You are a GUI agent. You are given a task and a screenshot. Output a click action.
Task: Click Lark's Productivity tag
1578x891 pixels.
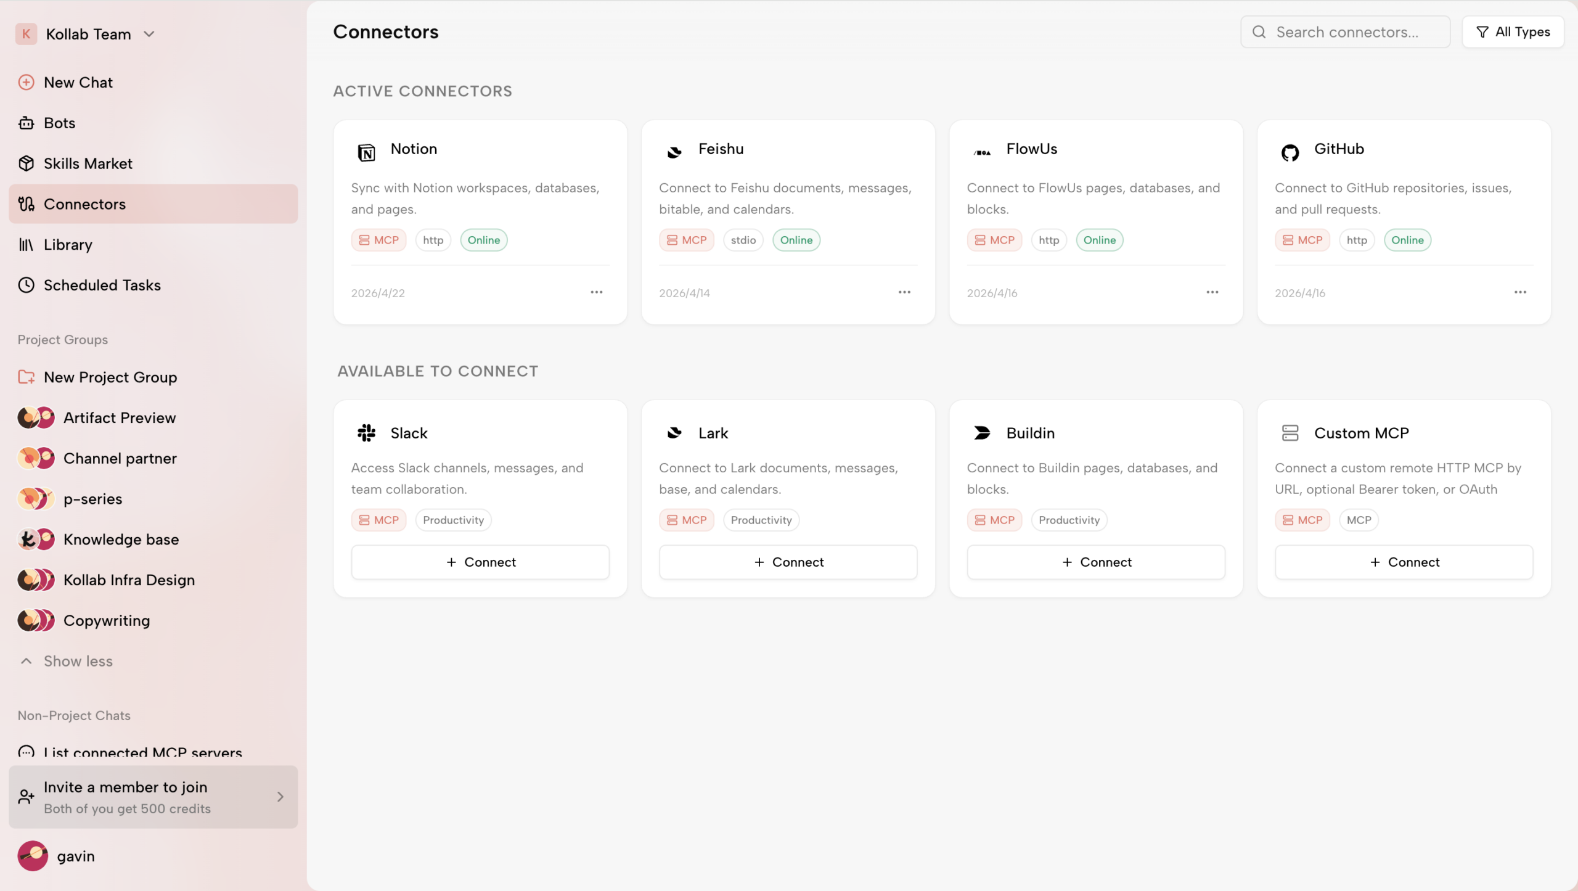point(761,520)
